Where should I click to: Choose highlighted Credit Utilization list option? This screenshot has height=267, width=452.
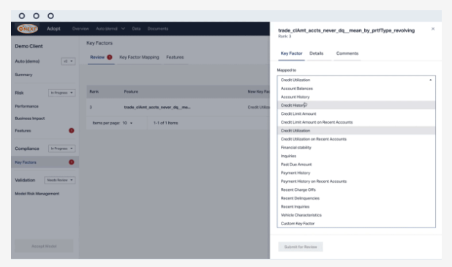356,131
